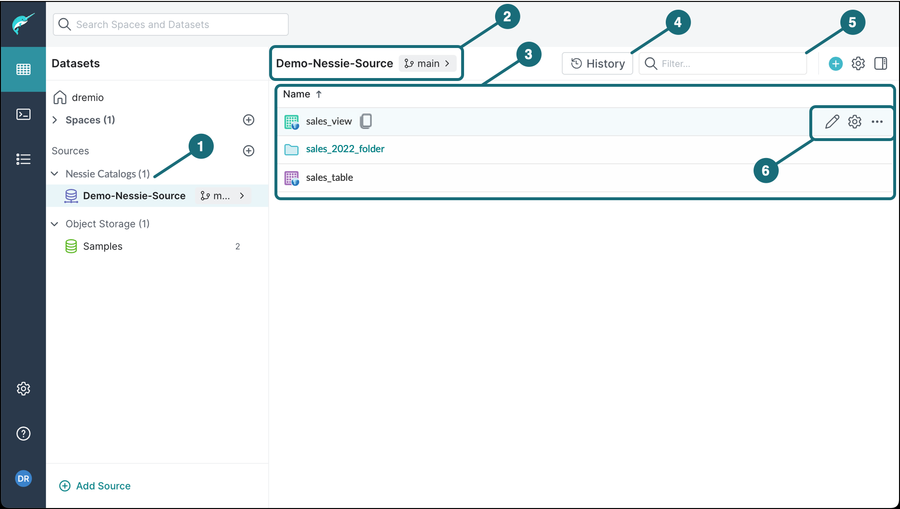Open the sales_2022_folder link
This screenshot has width=900, height=509.
point(345,149)
